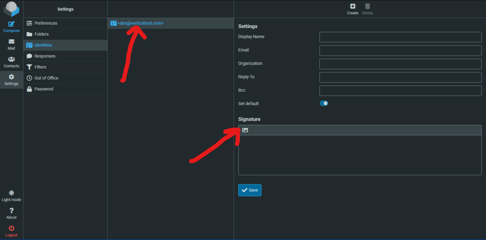Open Folders settings section
The height and width of the screenshot is (240, 486).
41,34
